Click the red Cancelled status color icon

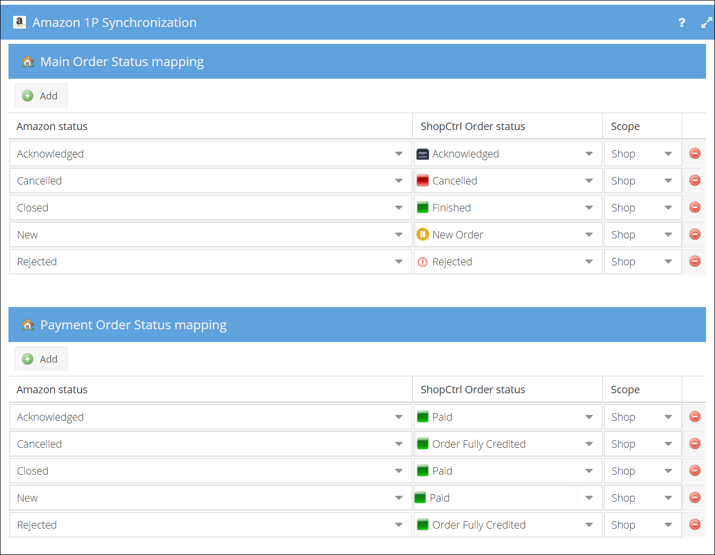[423, 181]
